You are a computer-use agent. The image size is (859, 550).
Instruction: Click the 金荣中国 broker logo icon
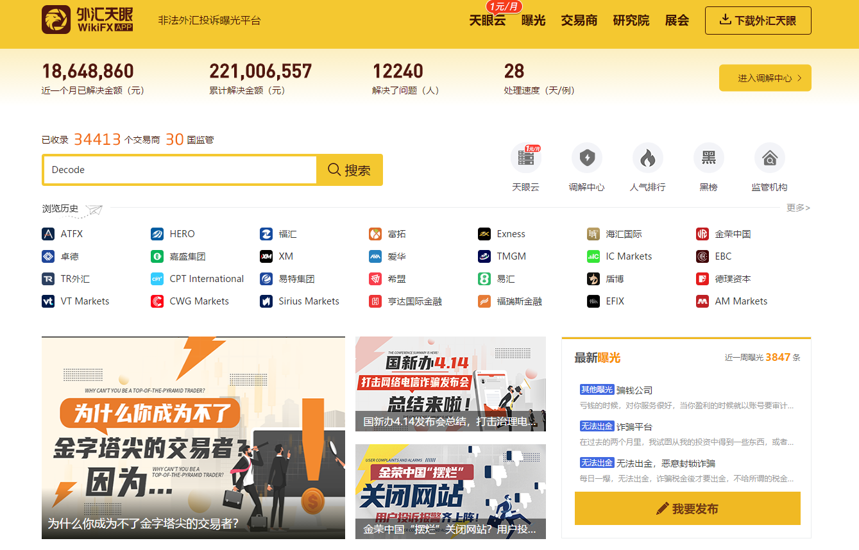pos(702,234)
